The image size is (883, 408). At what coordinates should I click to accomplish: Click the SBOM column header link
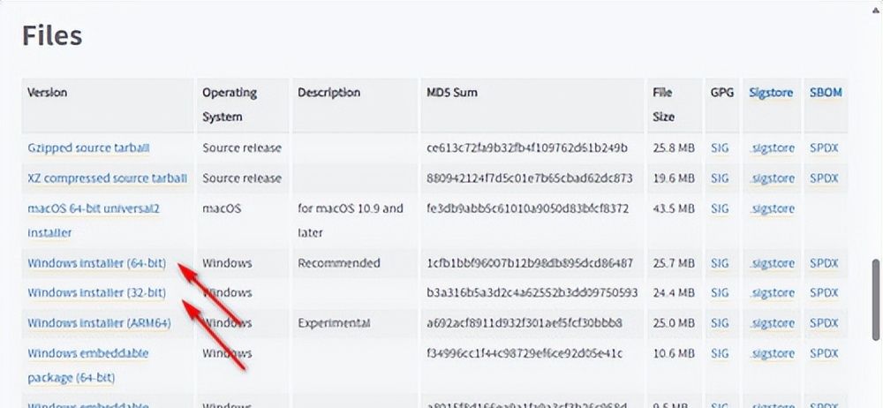tap(826, 93)
